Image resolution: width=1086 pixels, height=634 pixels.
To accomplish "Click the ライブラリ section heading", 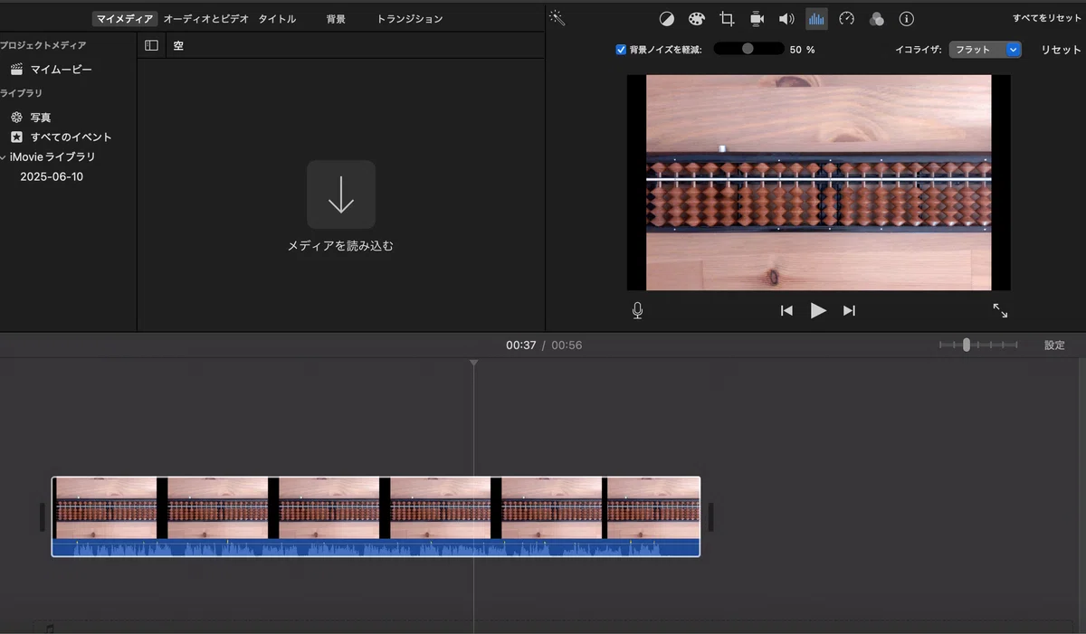I will [21, 93].
